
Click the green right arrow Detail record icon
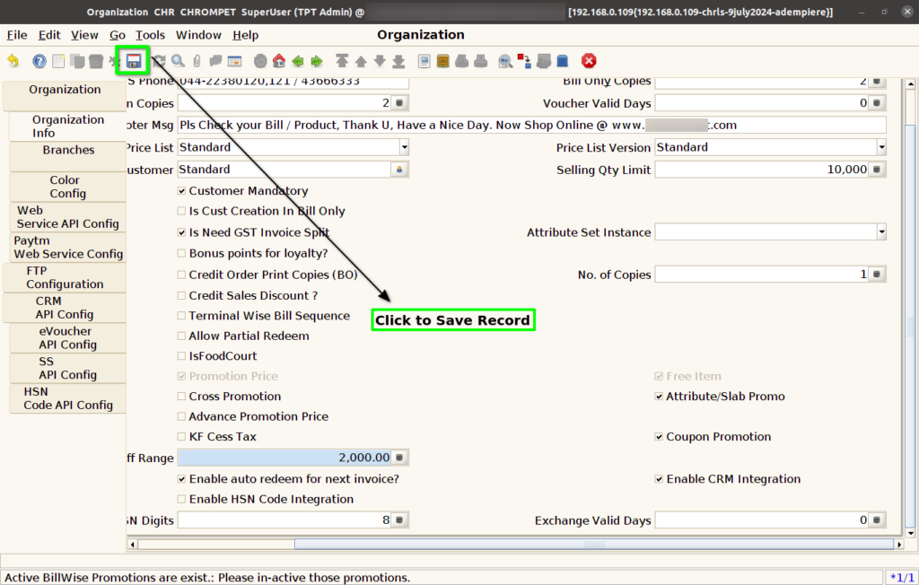[317, 61]
